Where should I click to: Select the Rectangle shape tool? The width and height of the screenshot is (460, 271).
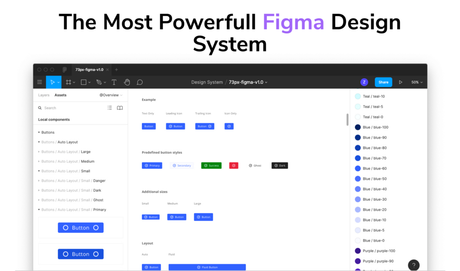pos(84,82)
